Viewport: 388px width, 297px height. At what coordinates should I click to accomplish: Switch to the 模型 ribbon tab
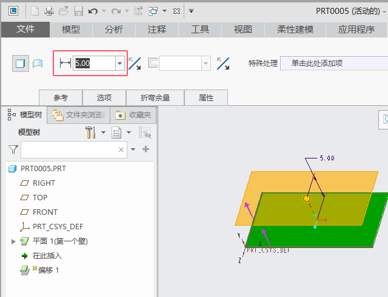71,30
